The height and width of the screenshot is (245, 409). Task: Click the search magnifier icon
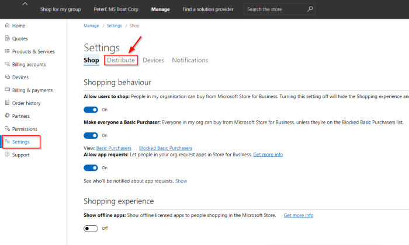point(310,9)
